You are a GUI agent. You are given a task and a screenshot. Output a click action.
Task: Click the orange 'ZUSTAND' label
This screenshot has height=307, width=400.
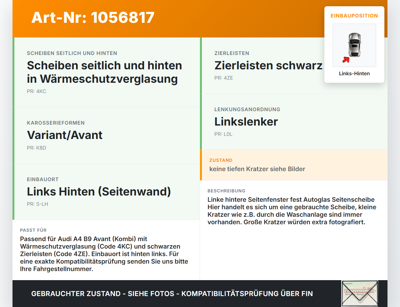pos(221,160)
